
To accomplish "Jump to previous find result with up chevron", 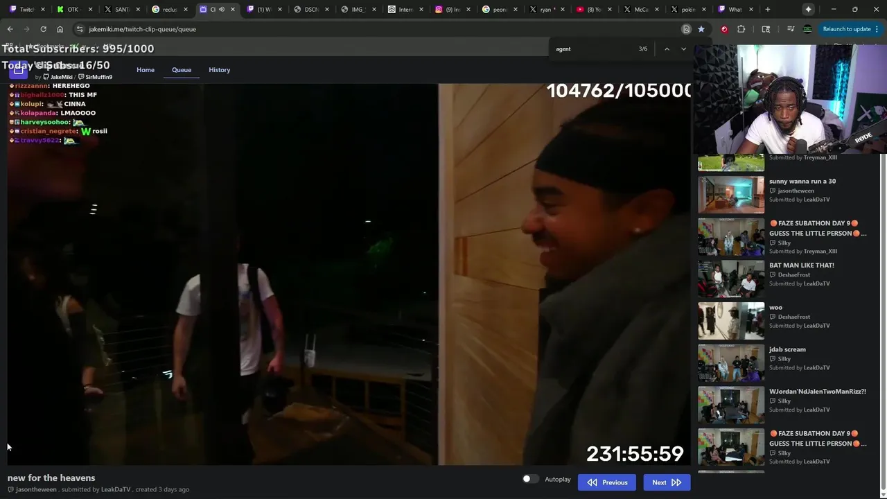I will click(667, 49).
